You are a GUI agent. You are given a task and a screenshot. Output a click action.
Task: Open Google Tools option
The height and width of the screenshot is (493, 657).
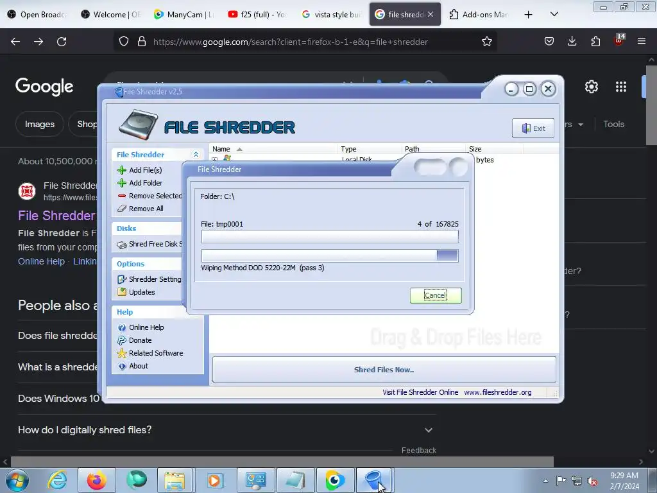coord(613,124)
